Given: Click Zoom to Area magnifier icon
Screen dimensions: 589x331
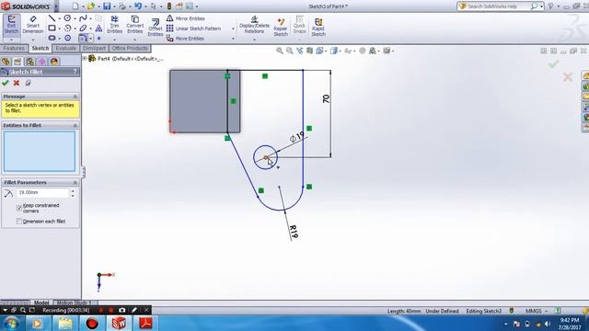Looking at the screenshot, I should point(290,51).
